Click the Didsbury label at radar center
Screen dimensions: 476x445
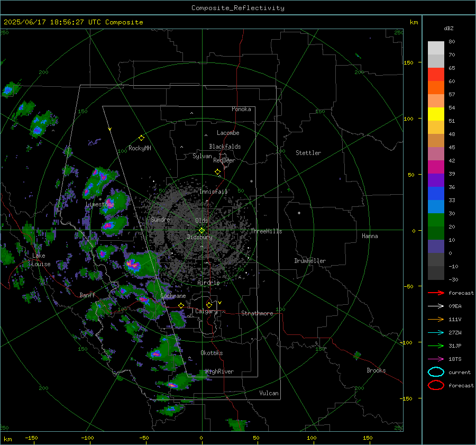[199, 237]
